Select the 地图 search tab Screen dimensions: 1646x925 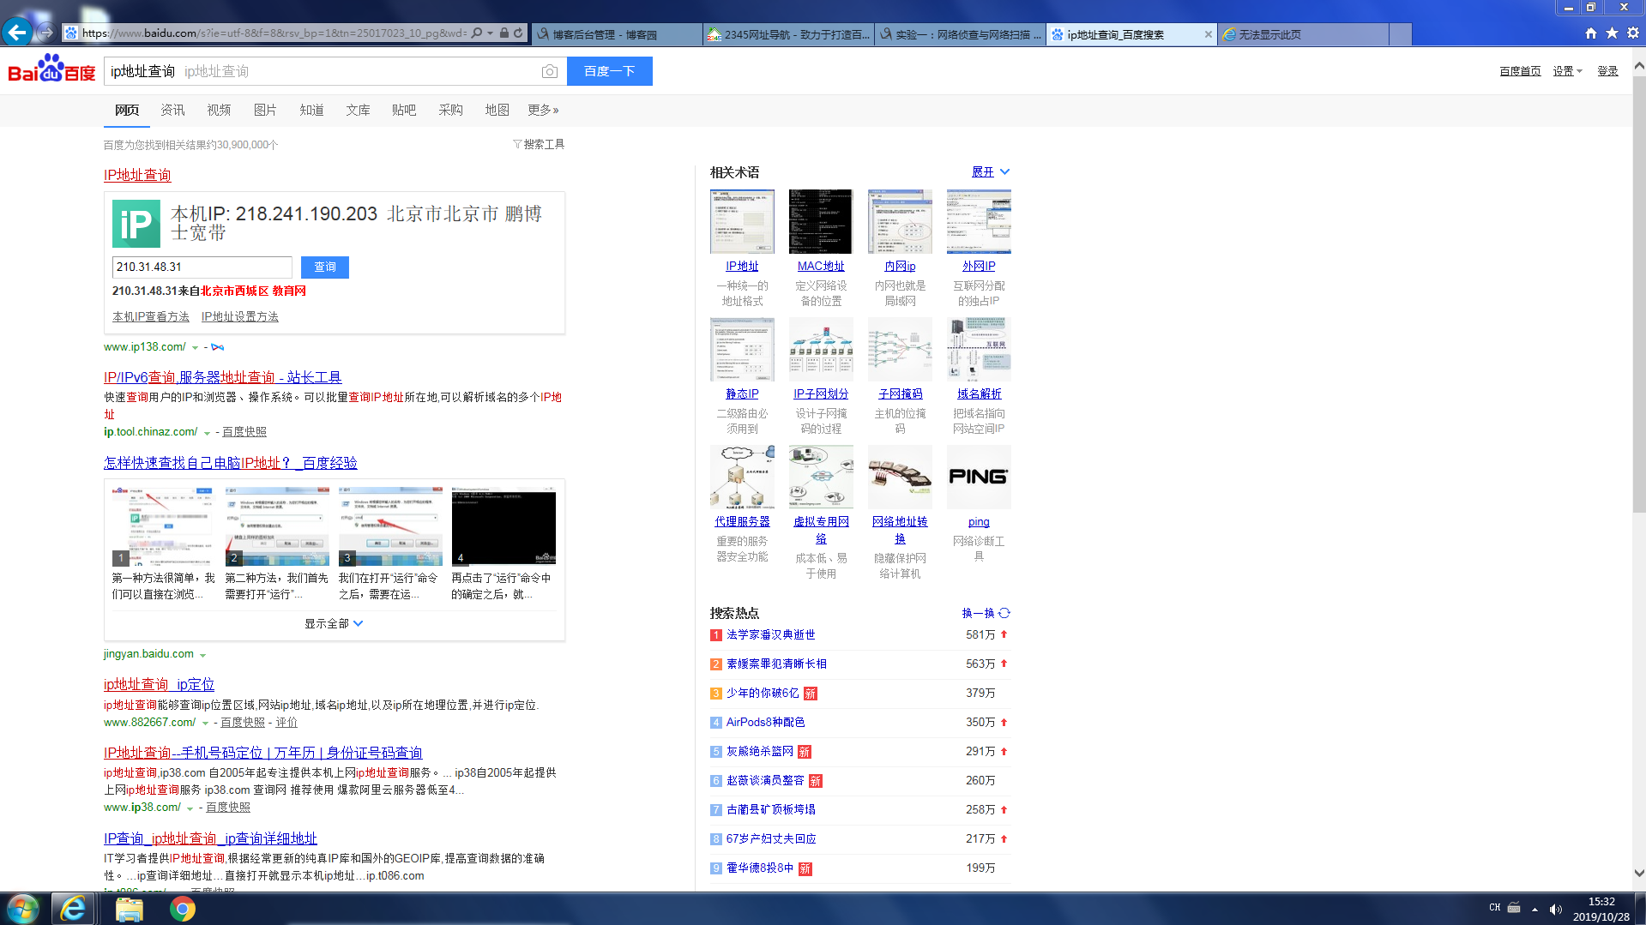point(497,110)
